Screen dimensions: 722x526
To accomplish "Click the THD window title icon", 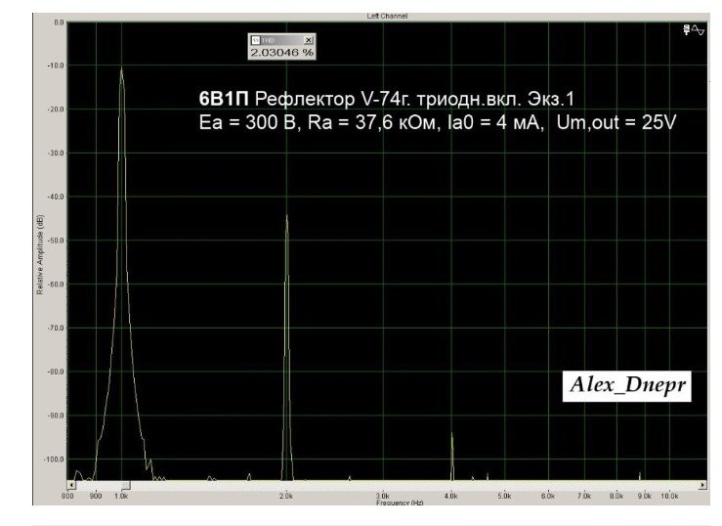I will click(x=256, y=40).
